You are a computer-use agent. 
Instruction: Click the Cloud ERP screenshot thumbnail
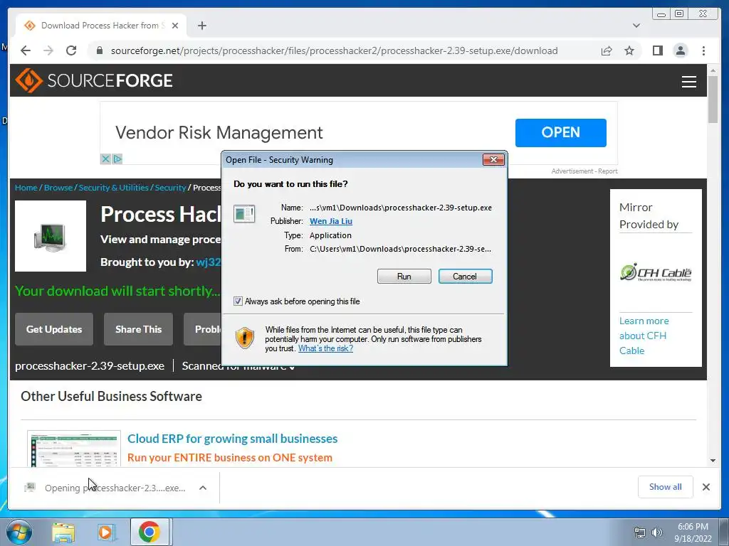click(x=74, y=449)
